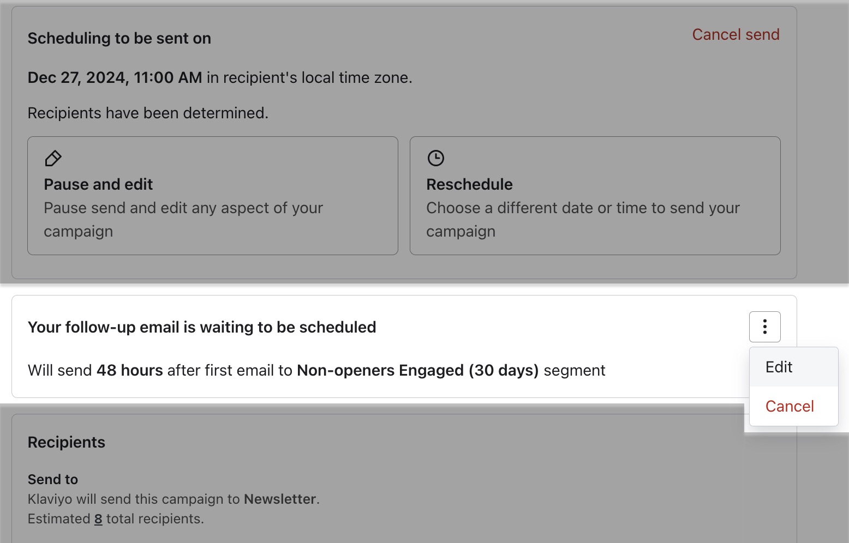This screenshot has height=543, width=849.
Task: Click Cancel send for the scheduled campaign
Action: click(x=736, y=34)
